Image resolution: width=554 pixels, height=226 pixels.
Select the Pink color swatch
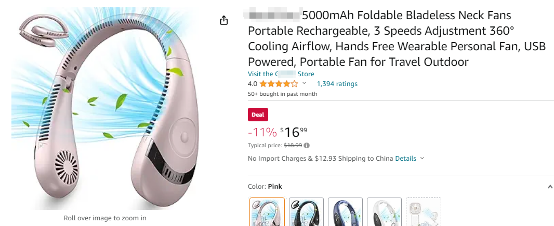point(267,212)
